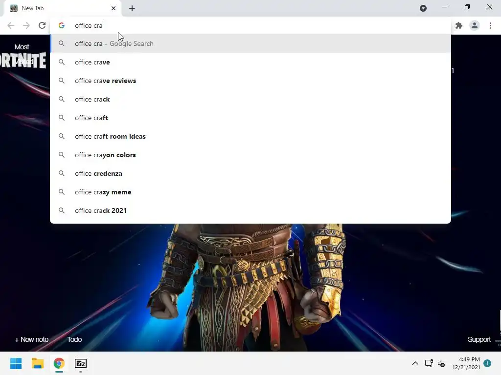Choose the 'office craft' suggestion
The height and width of the screenshot is (375, 501).
250,118
